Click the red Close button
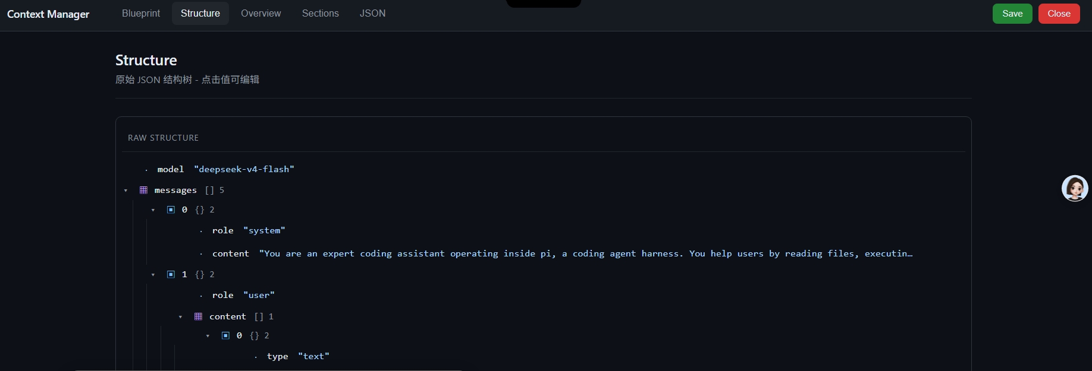Image resolution: width=1092 pixels, height=371 pixels. 1059,14
